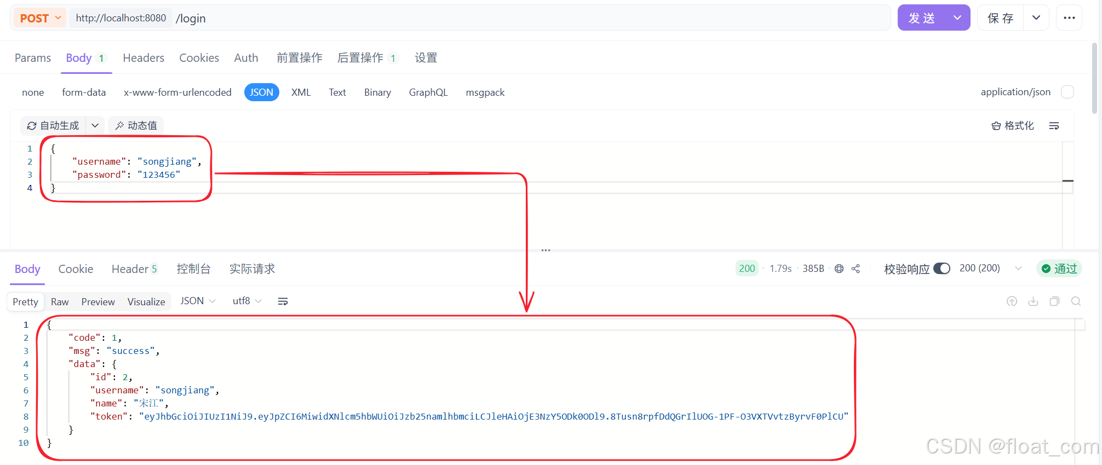
Task: Click the copy response icon
Action: pyautogui.click(x=1054, y=301)
